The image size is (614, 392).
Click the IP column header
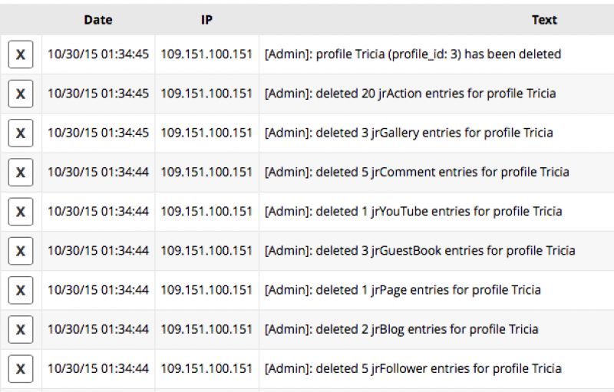click(x=206, y=20)
